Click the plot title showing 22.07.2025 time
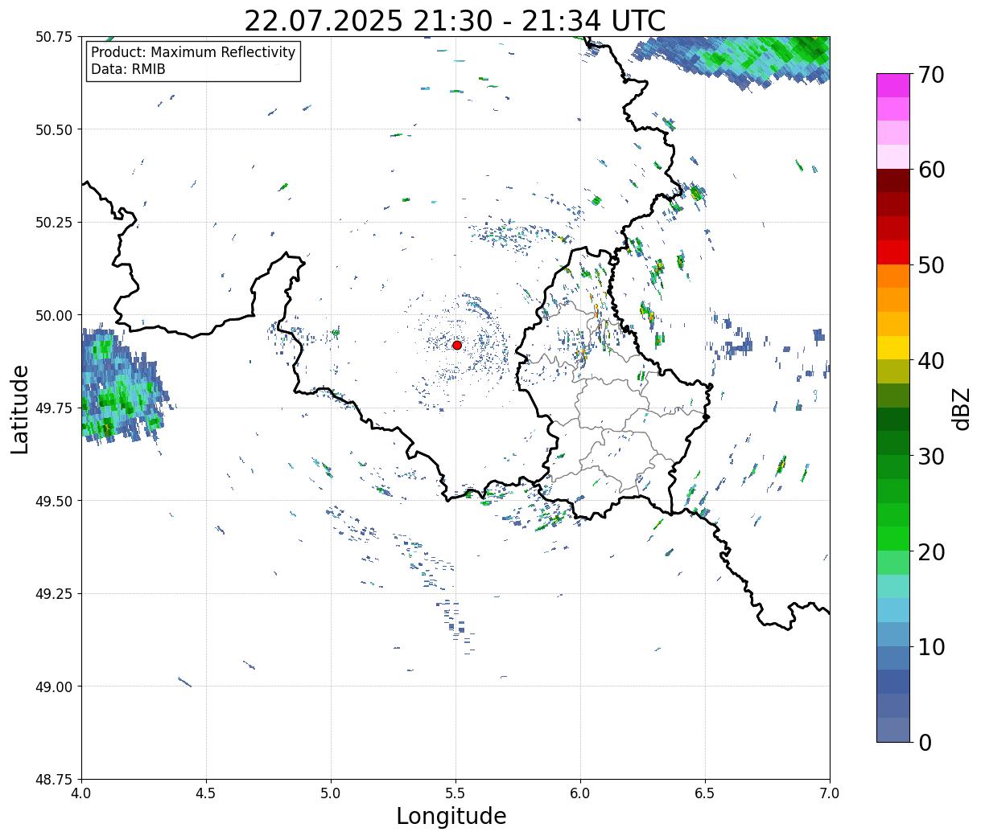This screenshot has height=836, width=981. click(455, 20)
